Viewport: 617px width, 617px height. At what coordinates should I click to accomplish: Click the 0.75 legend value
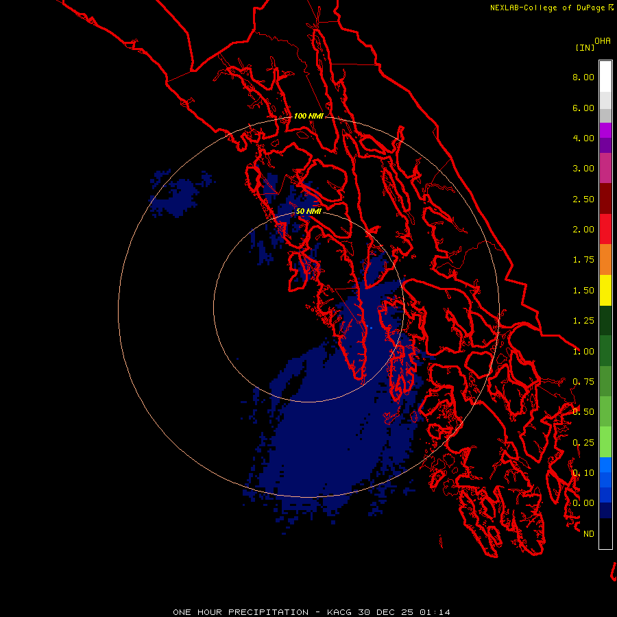[x=583, y=382]
